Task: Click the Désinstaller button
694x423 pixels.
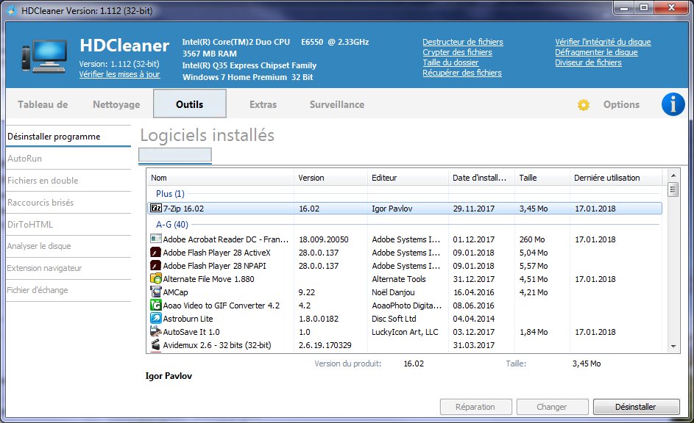Action: (636, 407)
